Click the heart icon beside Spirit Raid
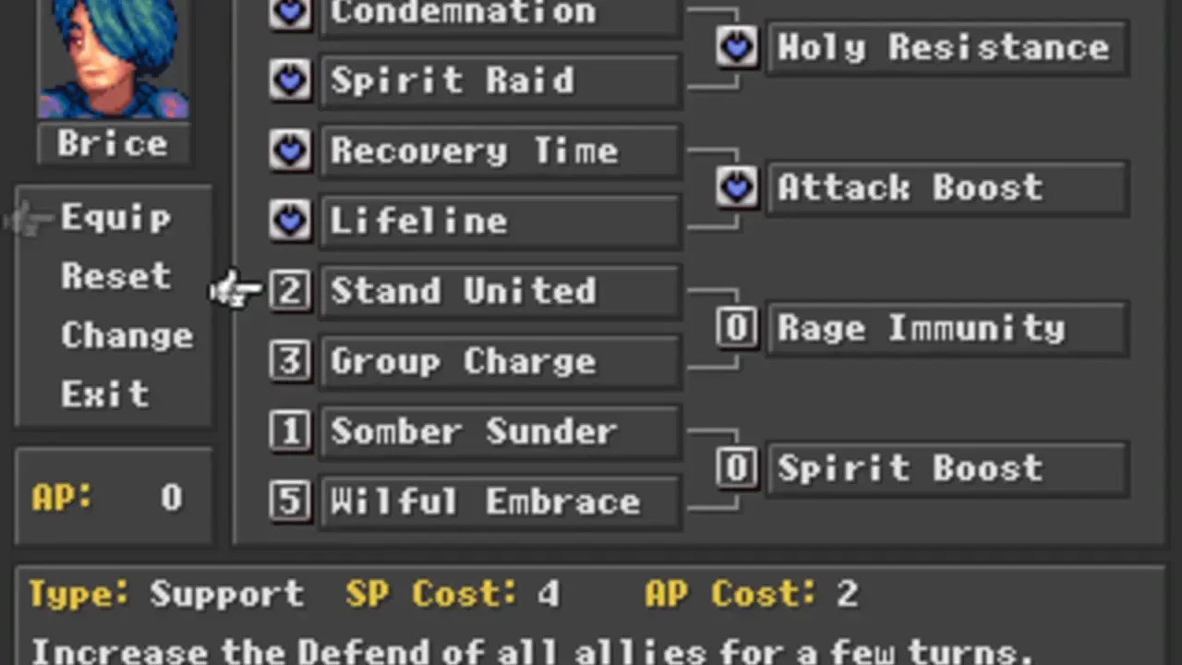The height and width of the screenshot is (665, 1182). pyautogui.click(x=291, y=80)
